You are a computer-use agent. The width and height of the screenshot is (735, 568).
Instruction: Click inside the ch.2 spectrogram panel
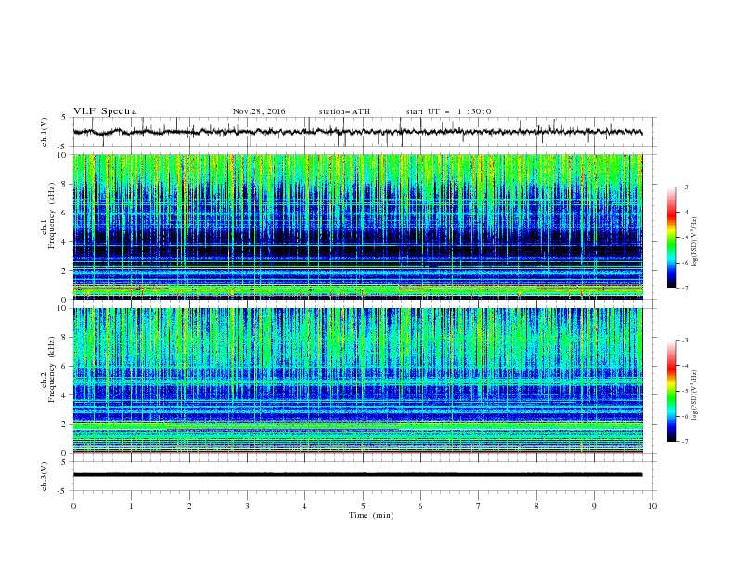(x=357, y=381)
